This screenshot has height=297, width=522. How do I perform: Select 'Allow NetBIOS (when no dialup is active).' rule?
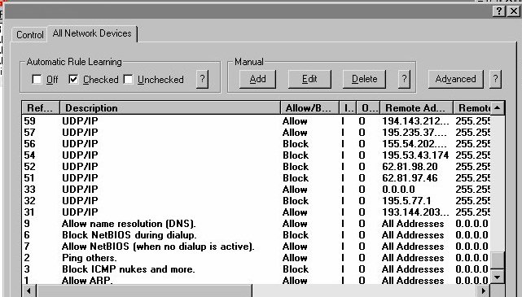(x=257, y=246)
